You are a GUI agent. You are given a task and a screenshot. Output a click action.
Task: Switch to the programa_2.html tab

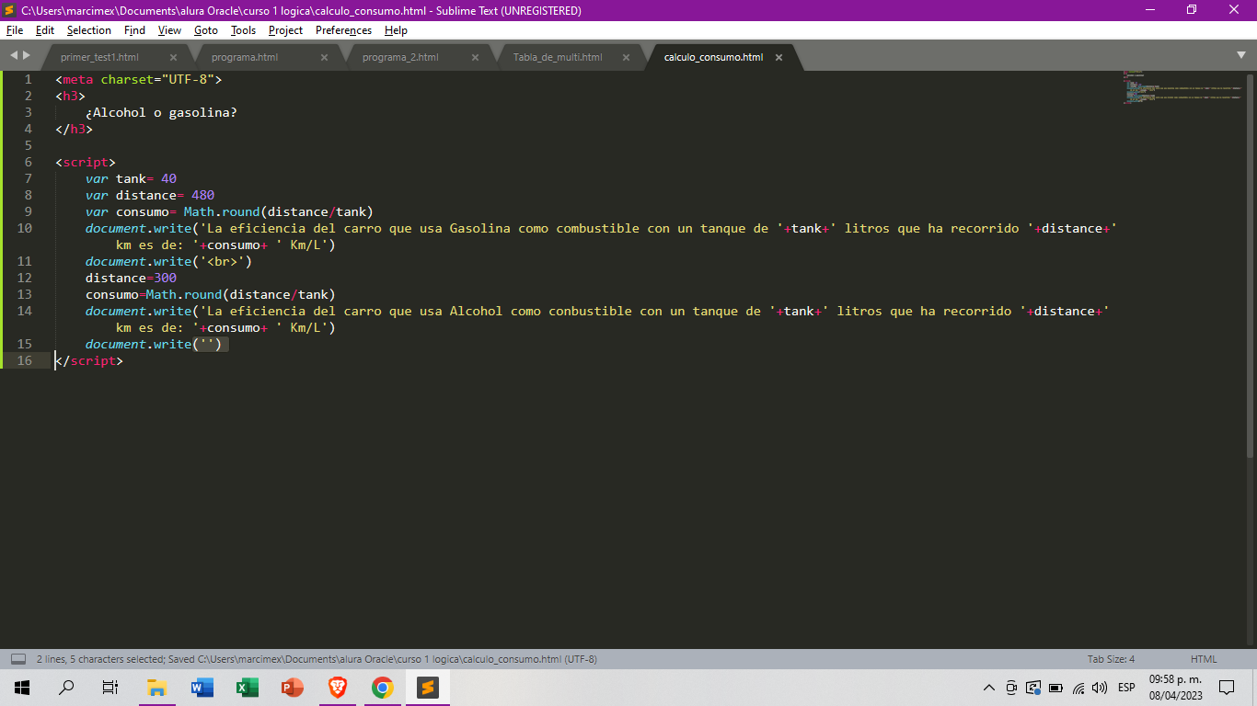coord(400,57)
